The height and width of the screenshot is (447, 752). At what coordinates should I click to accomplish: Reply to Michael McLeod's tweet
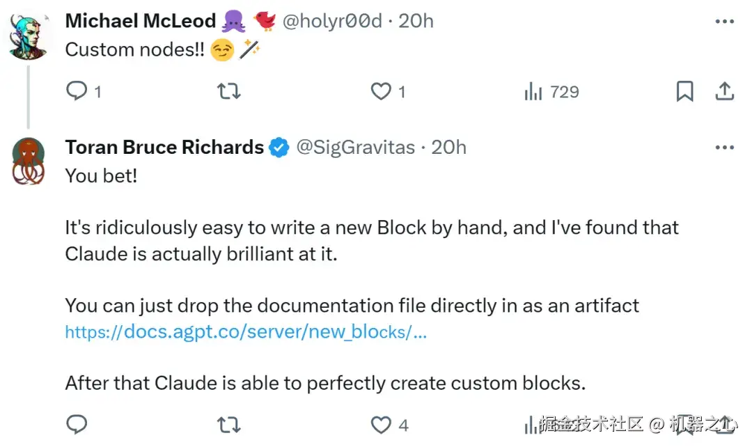pyautogui.click(x=77, y=91)
